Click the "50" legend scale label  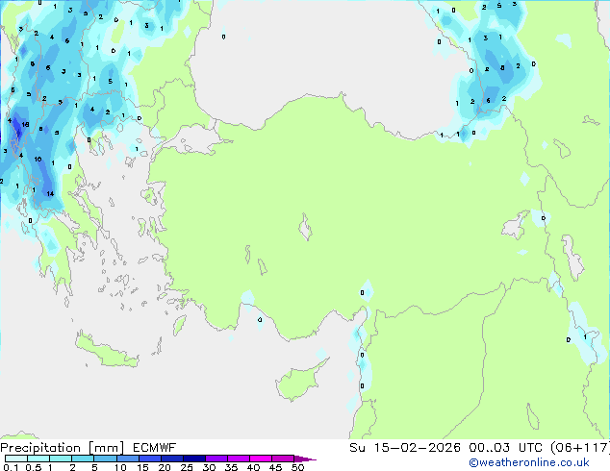click(297, 467)
